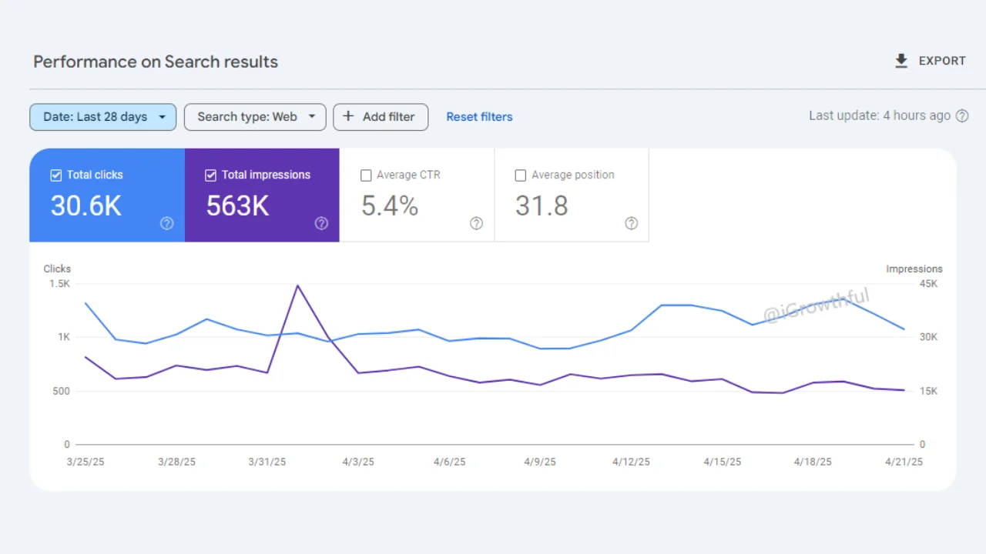Open help icon next to Last update

962,116
